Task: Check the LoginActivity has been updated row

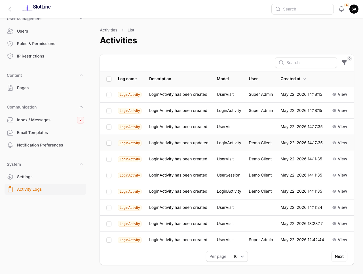Action: pyautogui.click(x=109, y=143)
